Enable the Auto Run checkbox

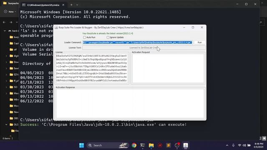click(x=84, y=37)
